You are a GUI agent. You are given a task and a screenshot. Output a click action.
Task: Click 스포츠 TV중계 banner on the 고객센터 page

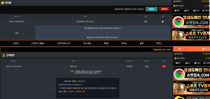tap(191, 88)
